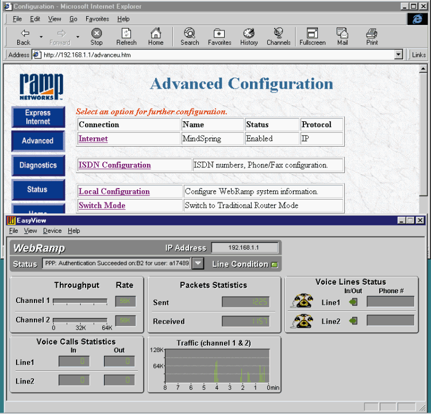Viewport: 431px width, 414px height.
Task: Open the ISDN Configuration link
Action: pos(114,165)
